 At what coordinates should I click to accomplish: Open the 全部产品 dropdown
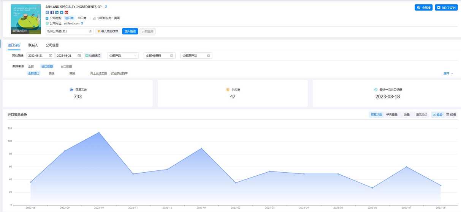tap(123, 56)
